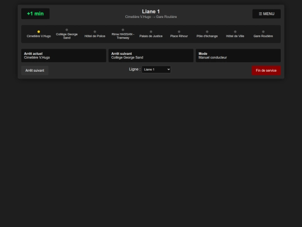Click the Arrêt suivant Collège George Sand card
This screenshot has width=302, height=227.
click(x=151, y=55)
